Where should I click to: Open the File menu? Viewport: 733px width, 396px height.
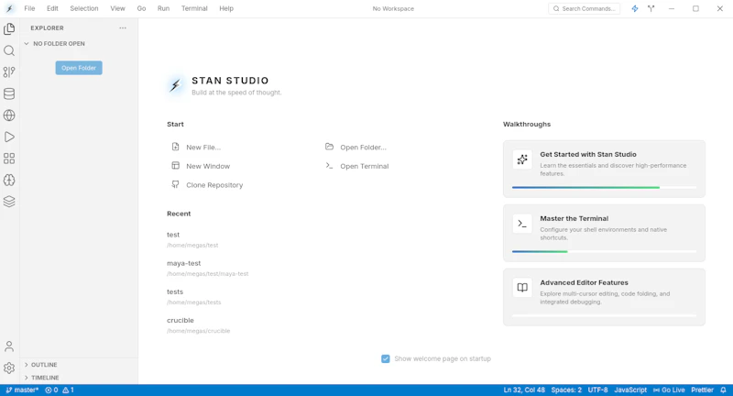click(29, 8)
